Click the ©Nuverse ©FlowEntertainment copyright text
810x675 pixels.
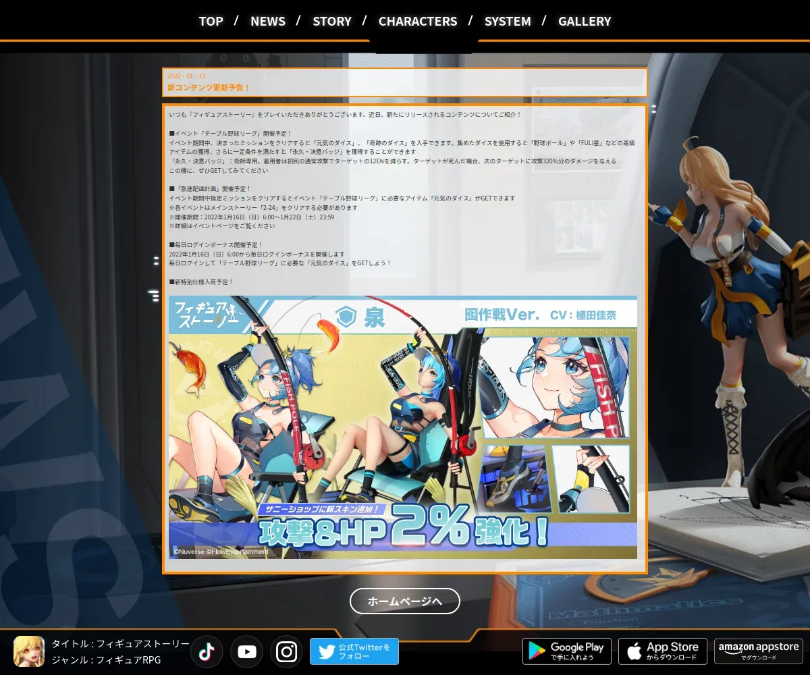coord(221,552)
